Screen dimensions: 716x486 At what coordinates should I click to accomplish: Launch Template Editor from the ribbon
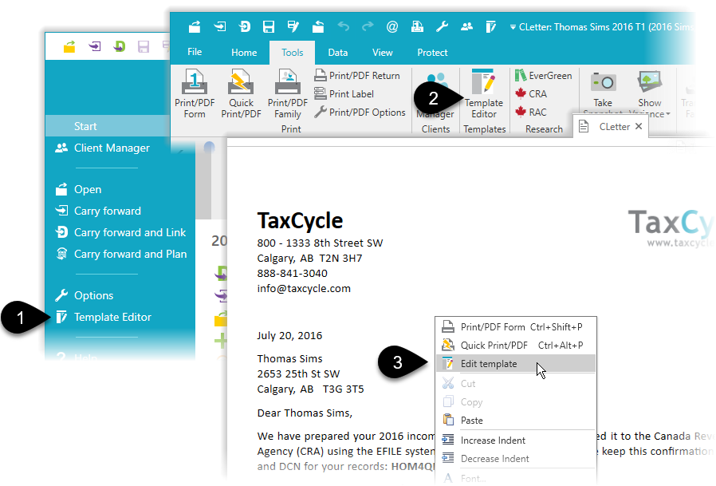483,93
